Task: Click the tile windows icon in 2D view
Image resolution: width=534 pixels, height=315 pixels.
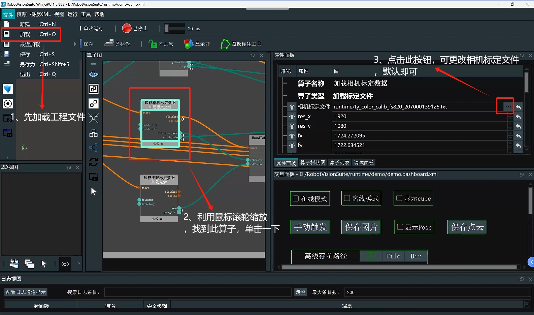Action: point(14,264)
